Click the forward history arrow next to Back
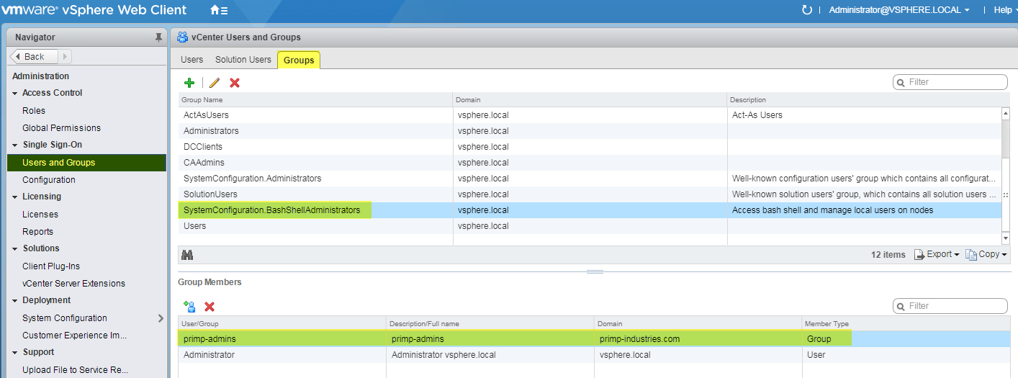The image size is (1018, 378). tap(64, 56)
